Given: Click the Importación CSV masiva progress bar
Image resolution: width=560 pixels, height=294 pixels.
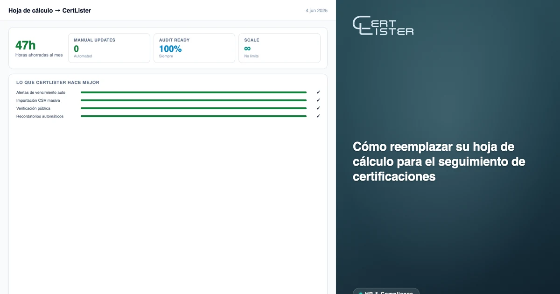Looking at the screenshot, I should pyautogui.click(x=194, y=100).
